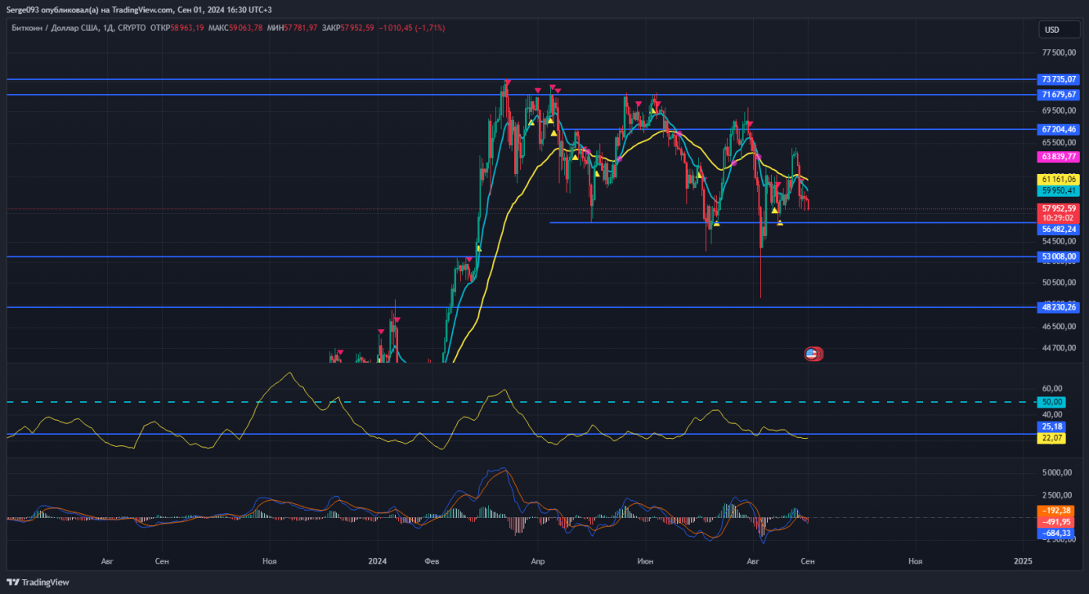Click the 5 000,00 MACD axis tick
1089x594 pixels.
click(x=1056, y=472)
